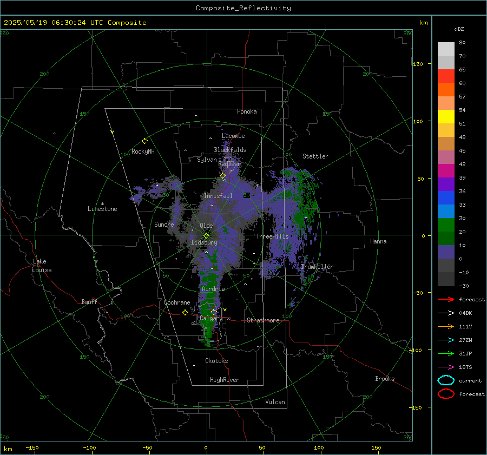Click the cyan 27ZW arrow legend icon
The width and height of the screenshot is (487, 455).
click(x=446, y=340)
